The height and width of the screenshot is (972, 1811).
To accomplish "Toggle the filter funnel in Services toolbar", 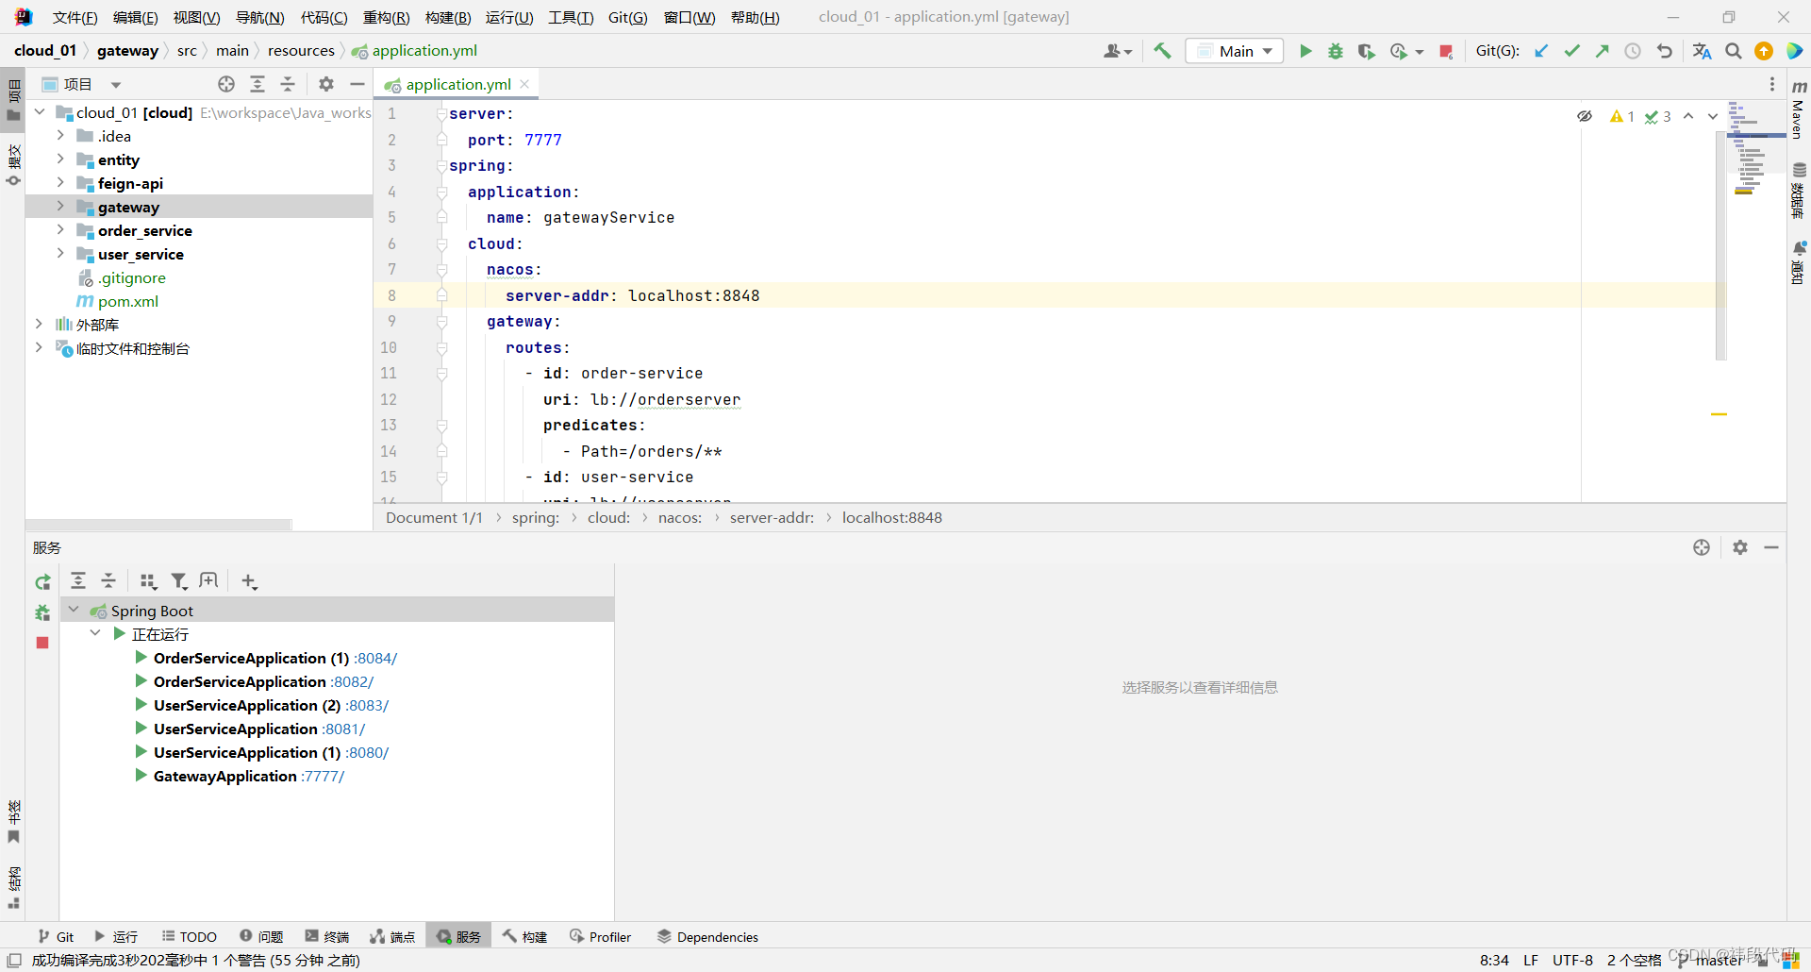I will click(179, 580).
